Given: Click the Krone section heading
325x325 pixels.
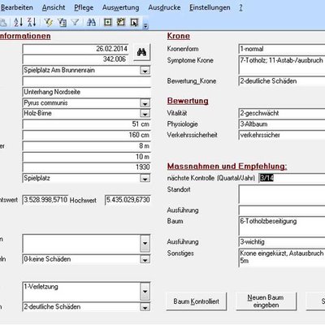Looking at the screenshot, I should point(179,36).
